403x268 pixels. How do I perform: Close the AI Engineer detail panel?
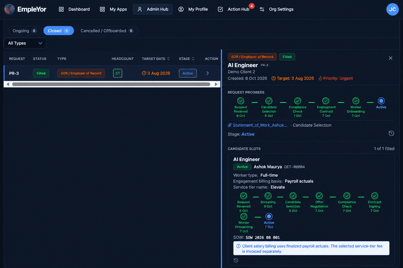pyautogui.click(x=390, y=58)
